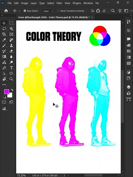Choose the Lasso tool

(4, 29)
